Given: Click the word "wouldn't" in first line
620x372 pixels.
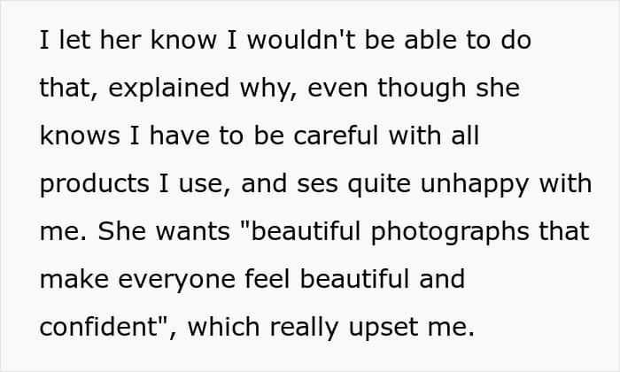Looking at the screenshot, I should (301, 40).
